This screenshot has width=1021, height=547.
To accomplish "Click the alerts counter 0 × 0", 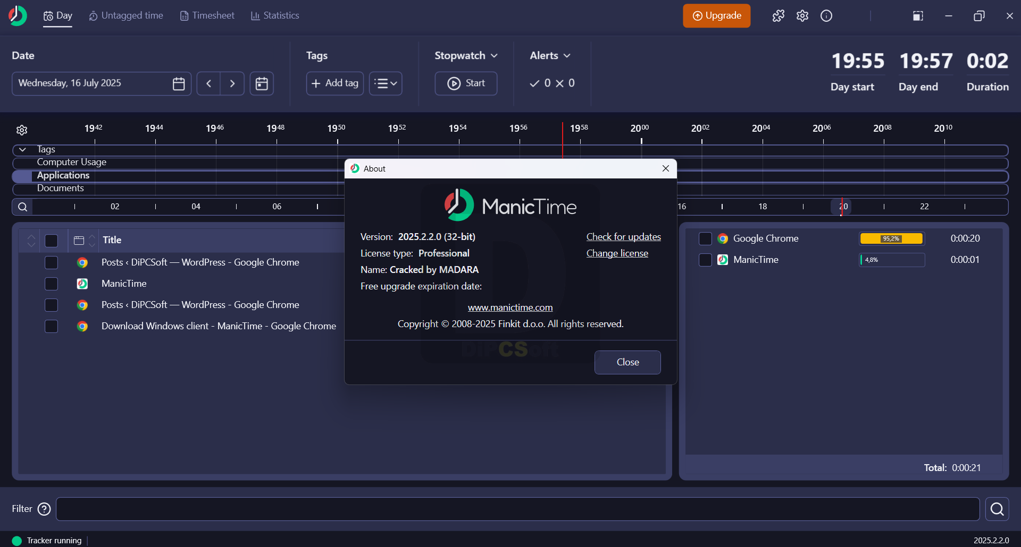I will 552,83.
